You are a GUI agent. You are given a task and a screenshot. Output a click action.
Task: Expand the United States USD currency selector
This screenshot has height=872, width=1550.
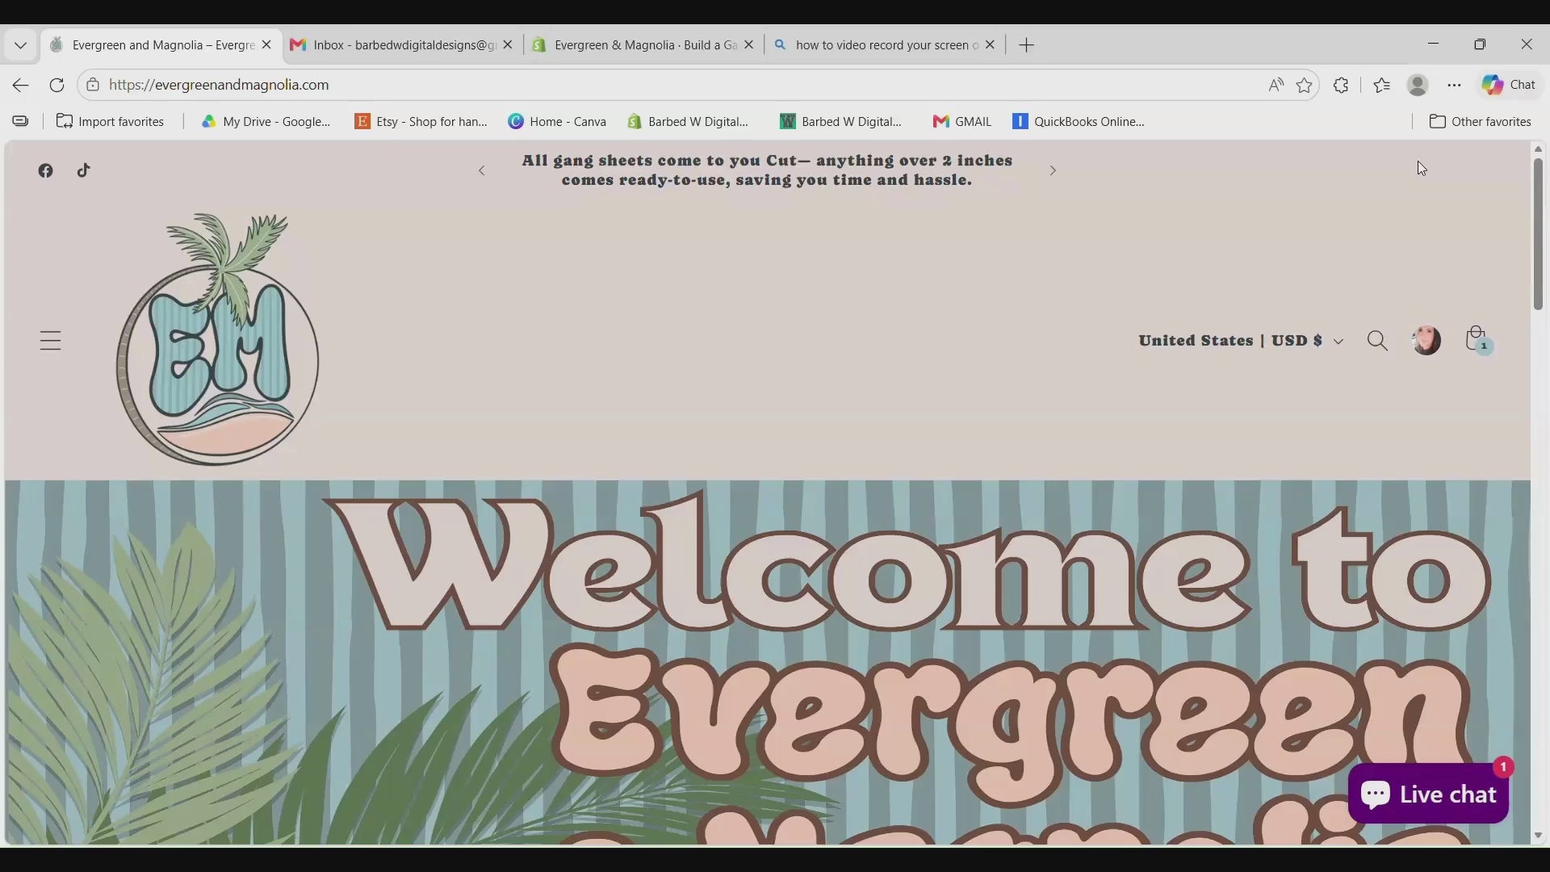click(1242, 341)
